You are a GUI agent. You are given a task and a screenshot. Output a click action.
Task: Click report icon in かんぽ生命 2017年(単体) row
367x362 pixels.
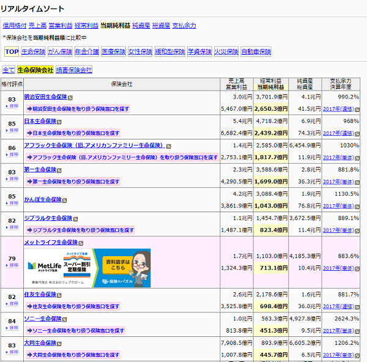pyautogui.click(x=357, y=207)
